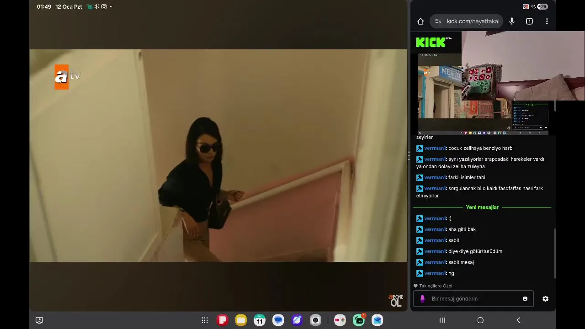Open the Messages app in taskbar
The image size is (585, 329).
pyautogui.click(x=278, y=320)
